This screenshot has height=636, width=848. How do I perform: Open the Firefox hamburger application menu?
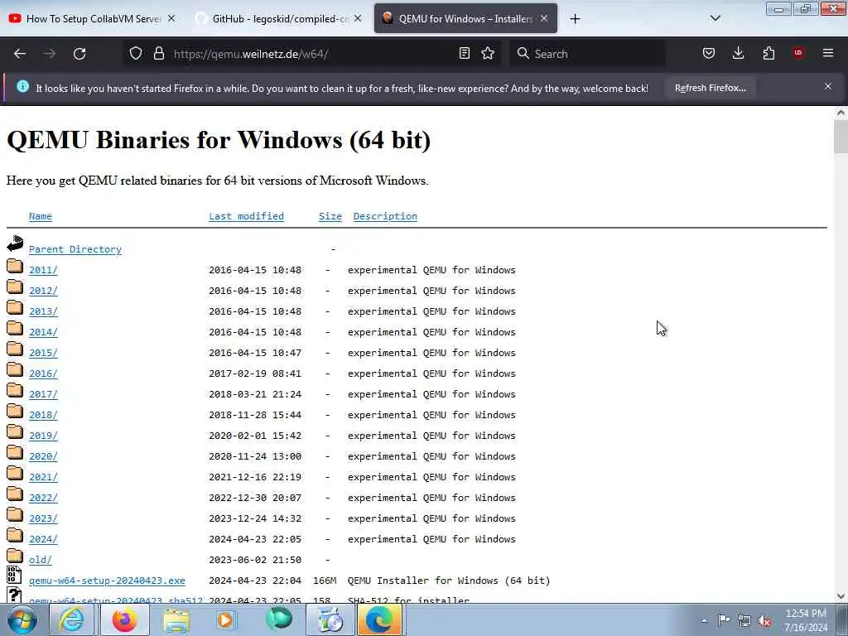coord(828,53)
